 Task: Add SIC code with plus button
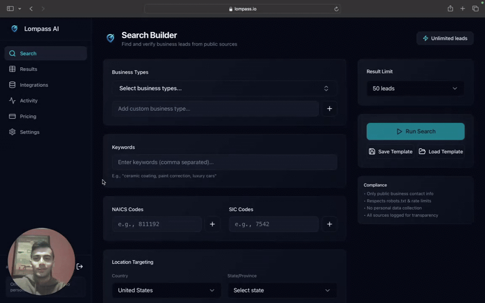point(330,224)
